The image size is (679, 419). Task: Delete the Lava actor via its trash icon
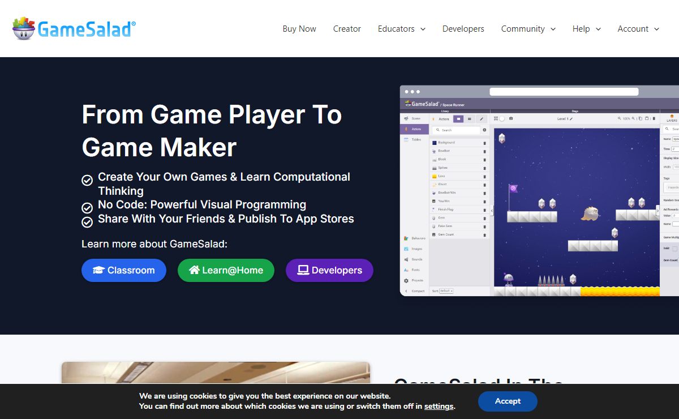tap(484, 176)
